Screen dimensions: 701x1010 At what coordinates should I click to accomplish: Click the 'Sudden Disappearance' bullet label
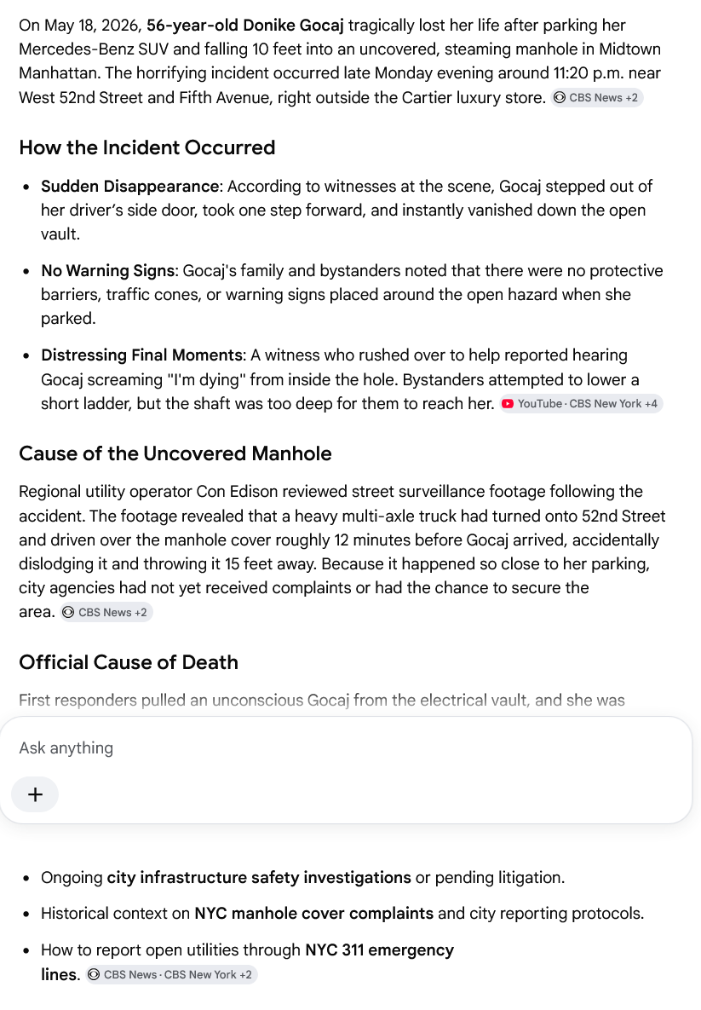[130, 186]
